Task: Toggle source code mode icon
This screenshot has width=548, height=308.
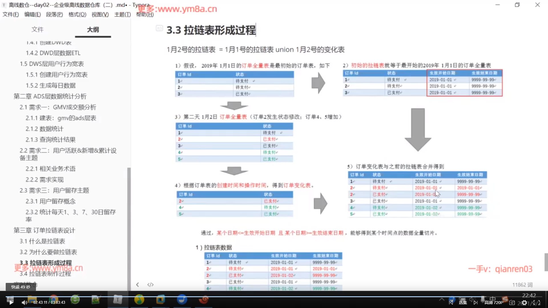Action: point(150,285)
